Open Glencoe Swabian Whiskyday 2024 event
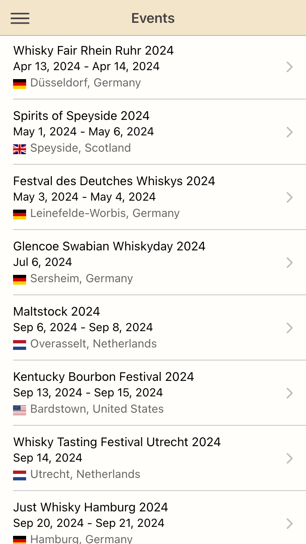 click(x=109, y=246)
